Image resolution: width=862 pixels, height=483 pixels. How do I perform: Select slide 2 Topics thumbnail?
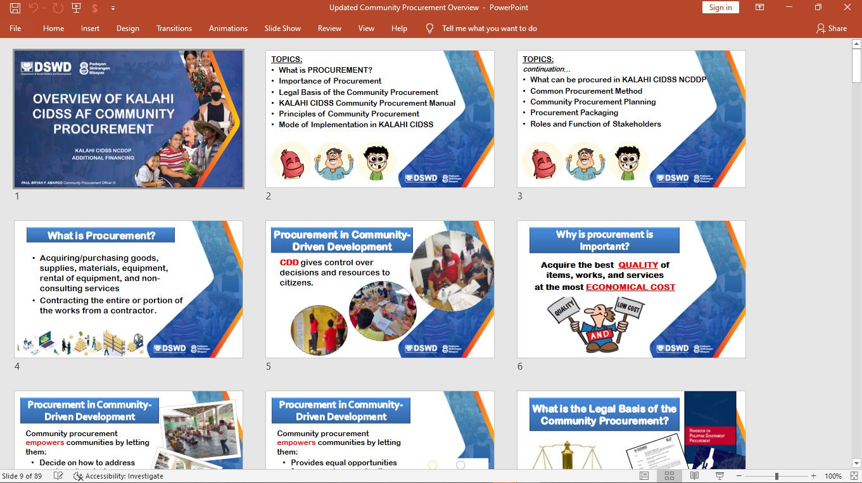point(380,119)
